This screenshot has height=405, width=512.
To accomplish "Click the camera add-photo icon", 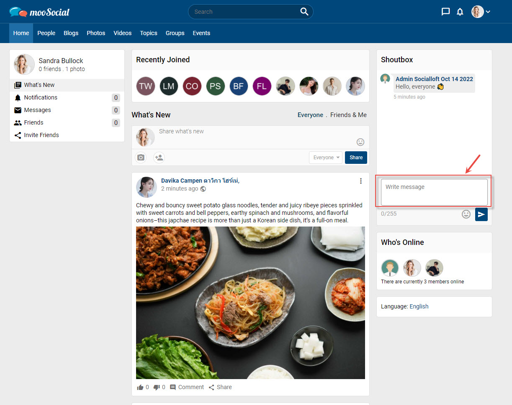I will pyautogui.click(x=141, y=158).
